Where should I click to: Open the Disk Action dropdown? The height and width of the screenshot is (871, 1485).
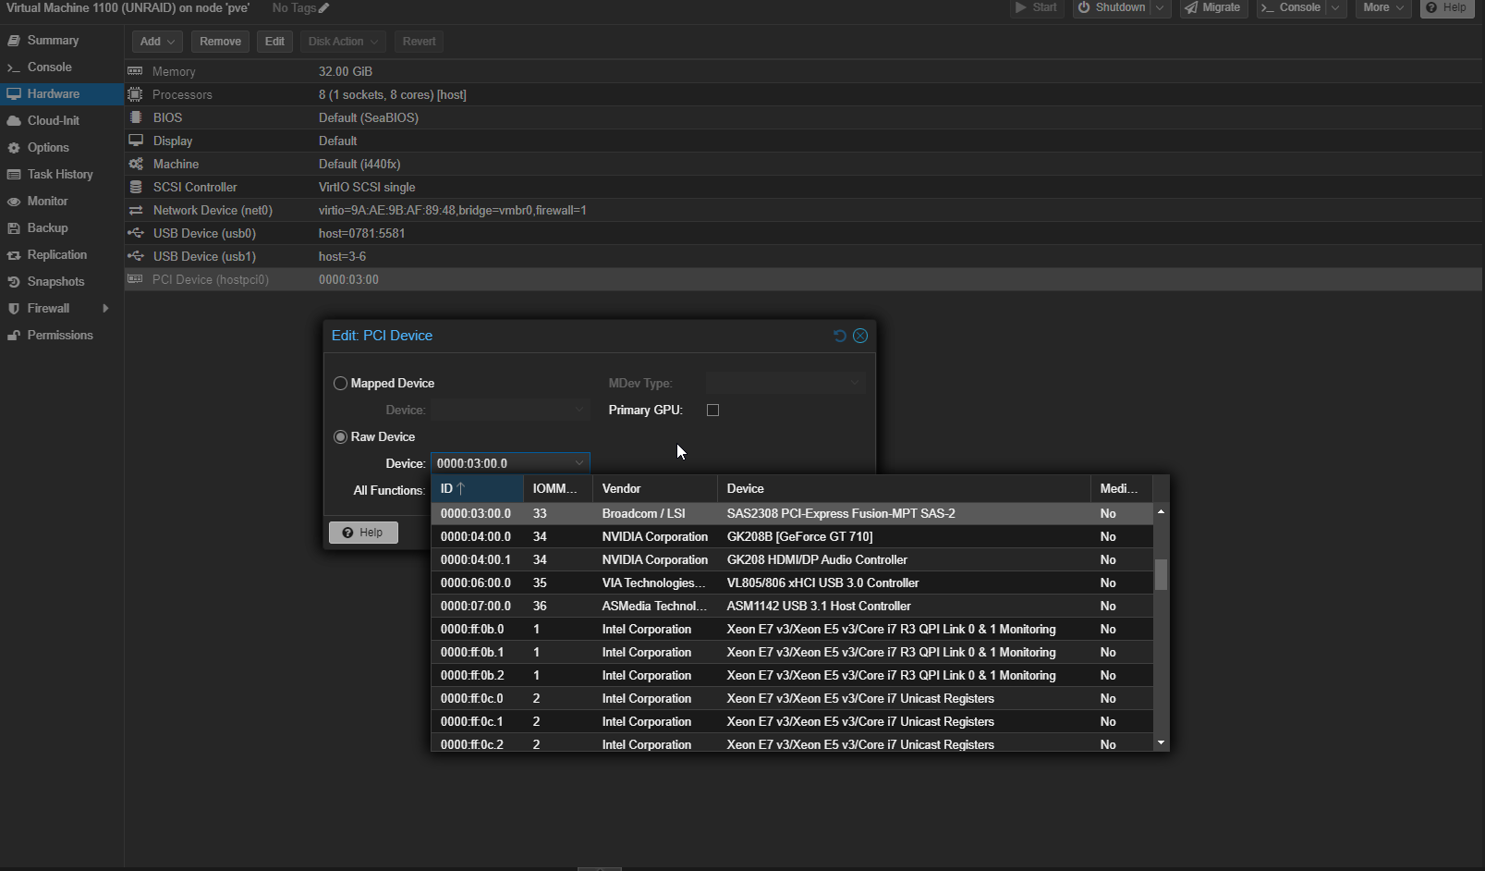343,42
